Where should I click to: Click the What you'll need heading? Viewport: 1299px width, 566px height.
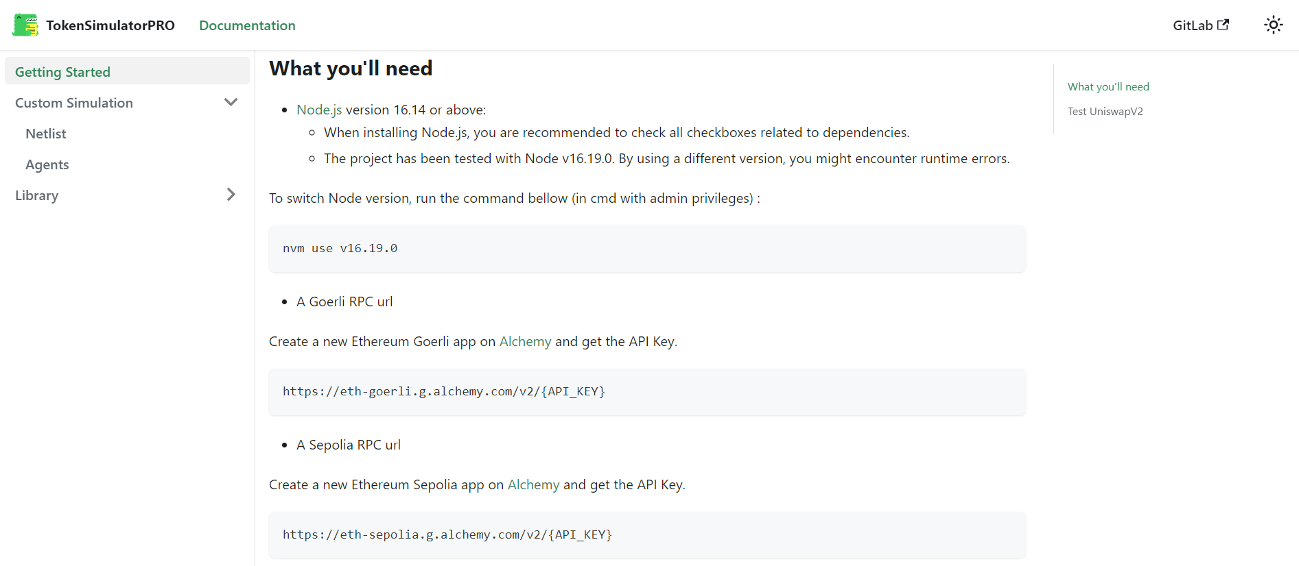(x=351, y=68)
